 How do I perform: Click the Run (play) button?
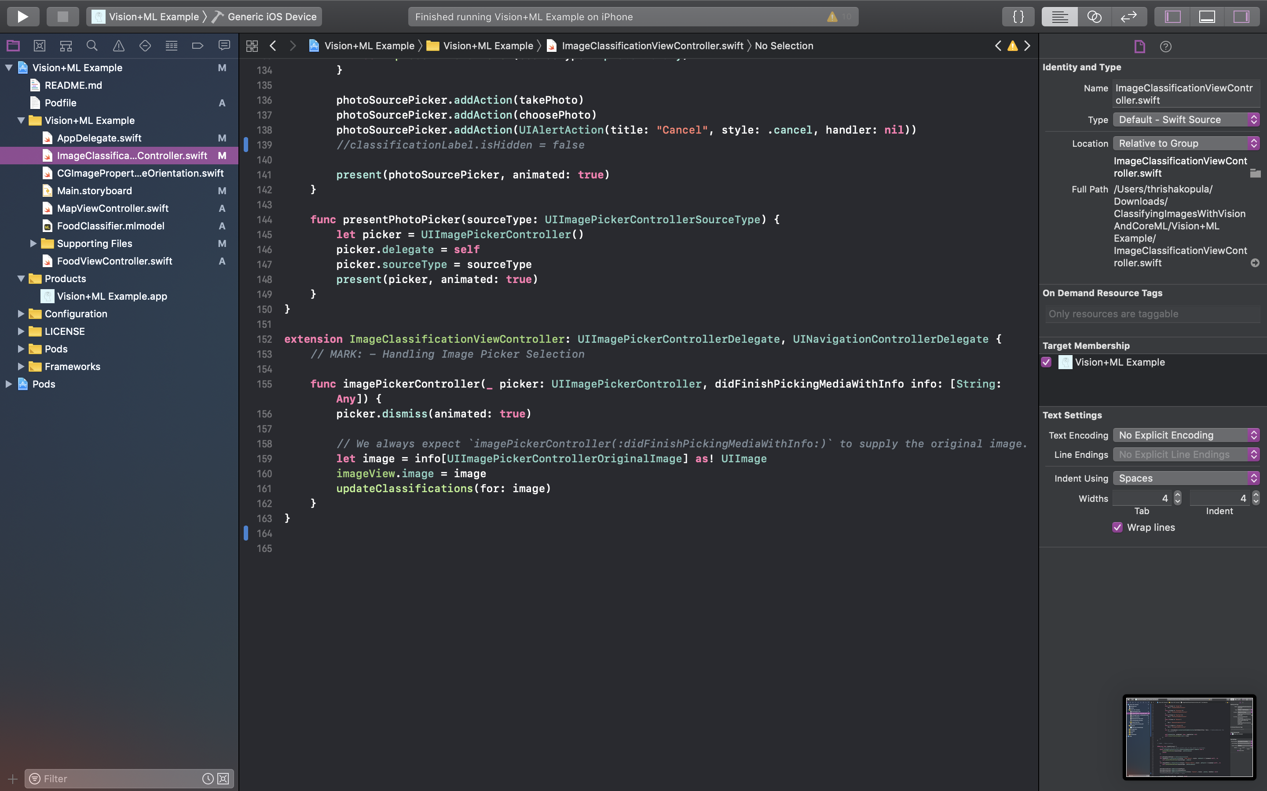(x=22, y=17)
